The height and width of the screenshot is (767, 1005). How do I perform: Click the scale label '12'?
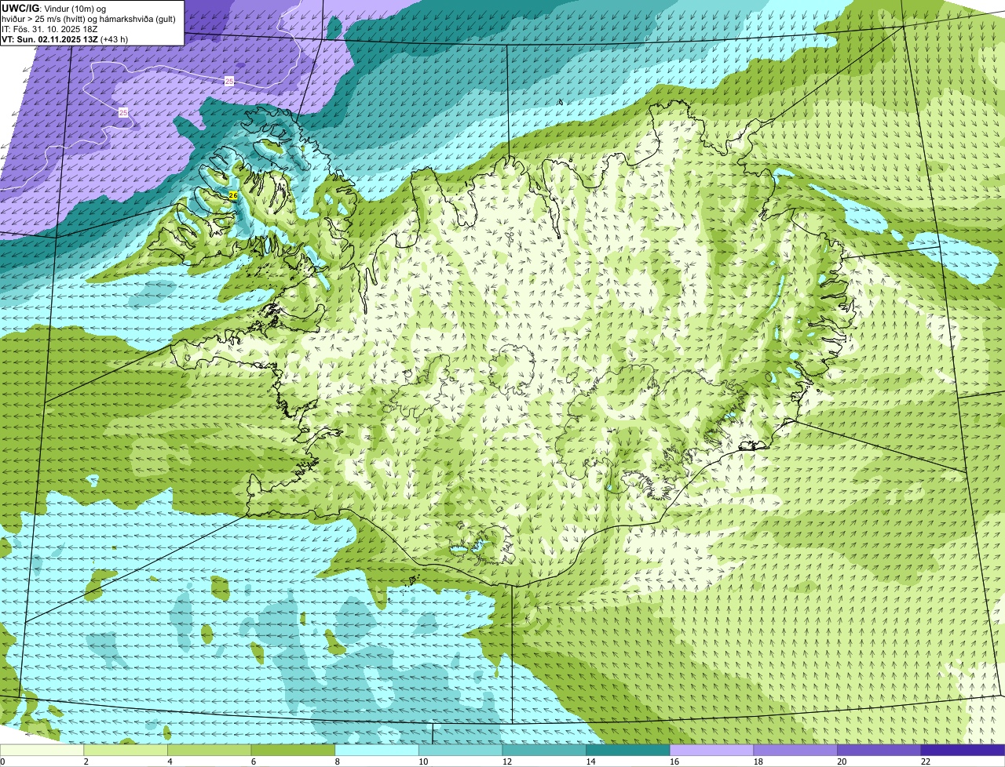point(507,762)
